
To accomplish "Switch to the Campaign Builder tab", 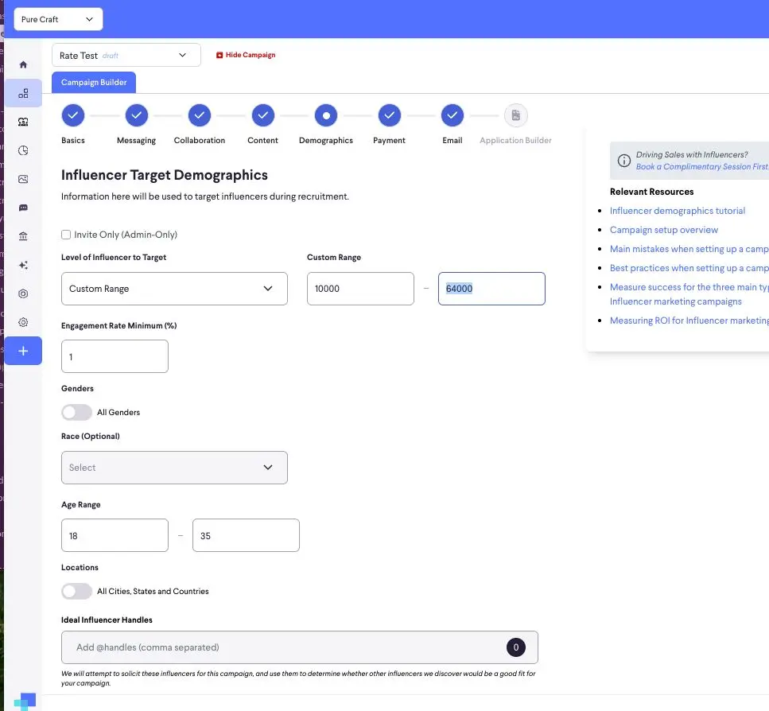I will tap(94, 83).
